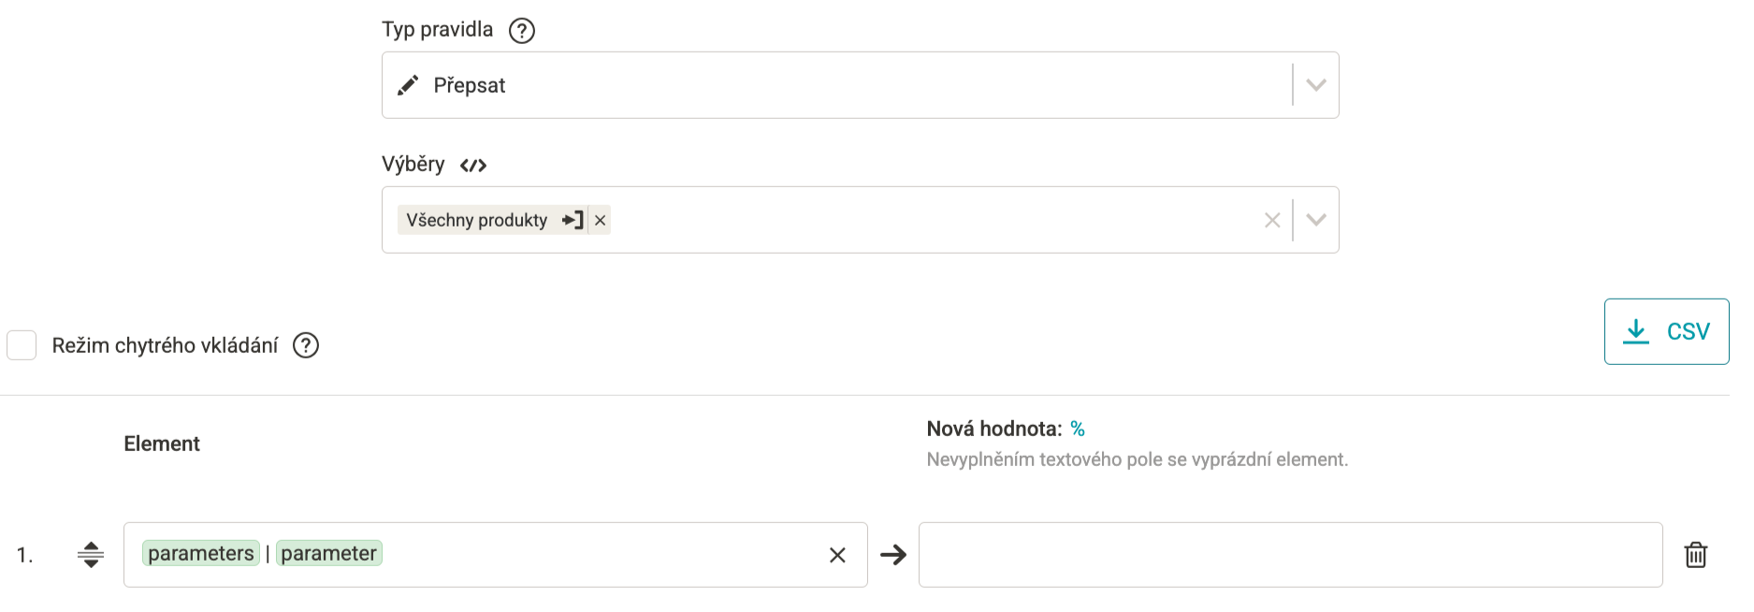Image resolution: width=1754 pixels, height=612 pixels.
Task: Select the parameter tag in element field
Action: coord(328,553)
